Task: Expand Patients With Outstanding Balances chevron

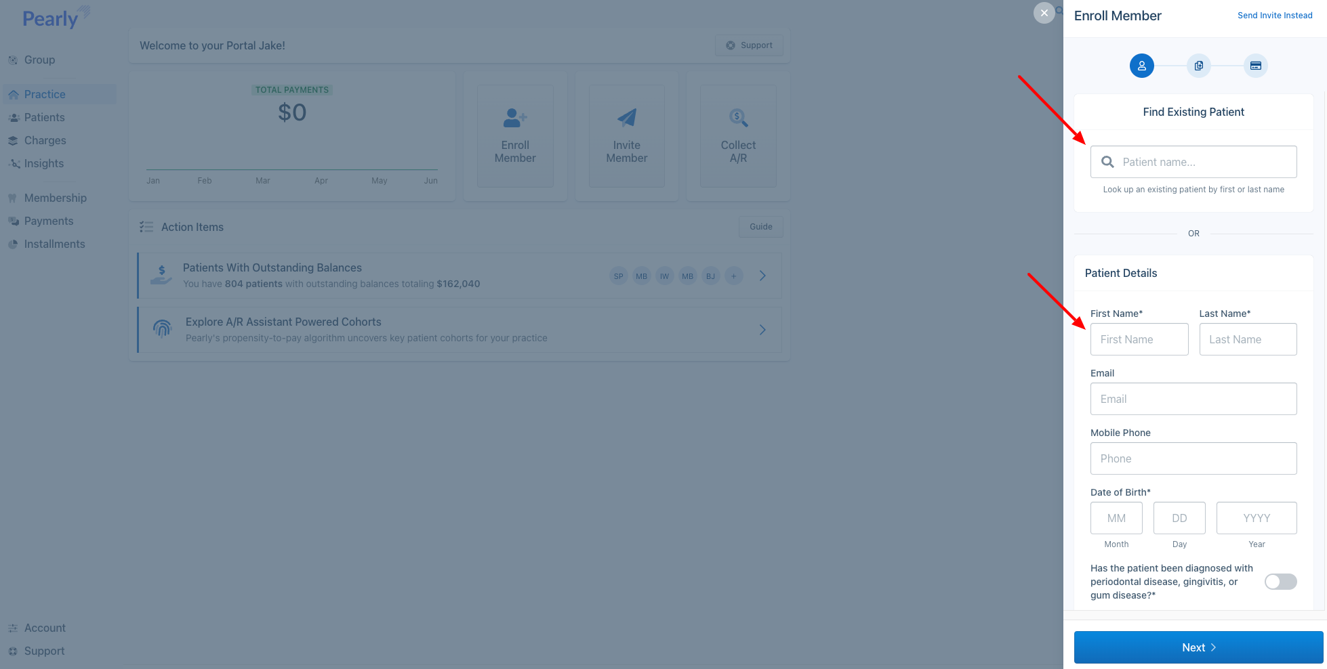Action: pyautogui.click(x=762, y=276)
